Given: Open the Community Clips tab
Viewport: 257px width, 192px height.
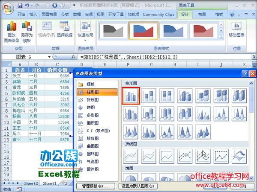Looking at the screenshot, I should coord(158,15).
